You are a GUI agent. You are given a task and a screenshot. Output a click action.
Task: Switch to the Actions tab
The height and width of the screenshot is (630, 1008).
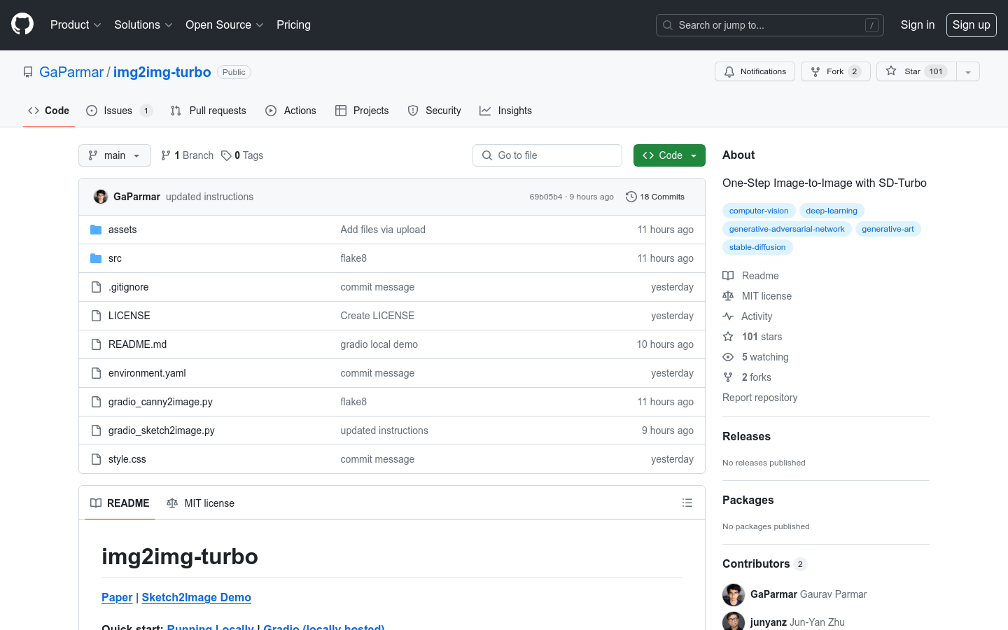pyautogui.click(x=290, y=111)
